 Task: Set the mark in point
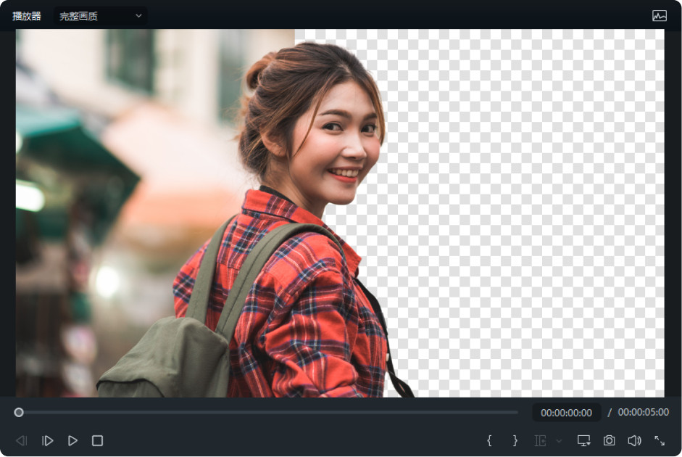489,440
